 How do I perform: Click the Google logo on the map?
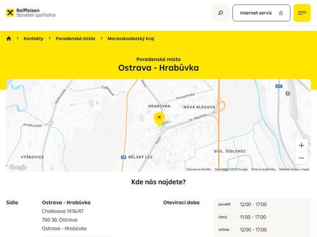[18, 167]
